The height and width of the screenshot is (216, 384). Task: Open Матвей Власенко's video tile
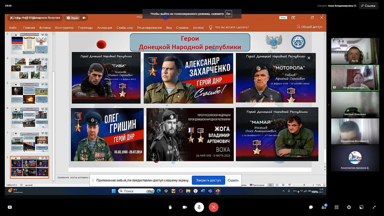coord(355,104)
